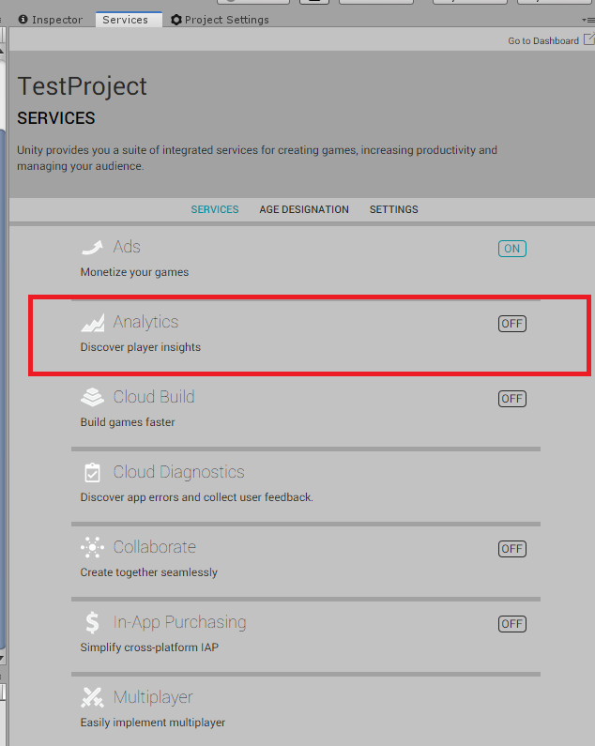Viewport: 595px width, 746px height.
Task: Open the AGE DESIGNATION sub-tab
Action: coord(304,209)
